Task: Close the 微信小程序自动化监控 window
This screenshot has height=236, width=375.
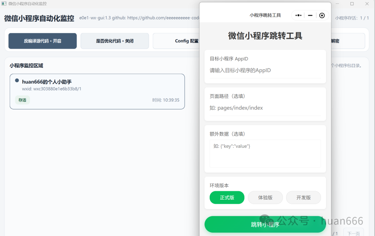Action: [x=367, y=3]
